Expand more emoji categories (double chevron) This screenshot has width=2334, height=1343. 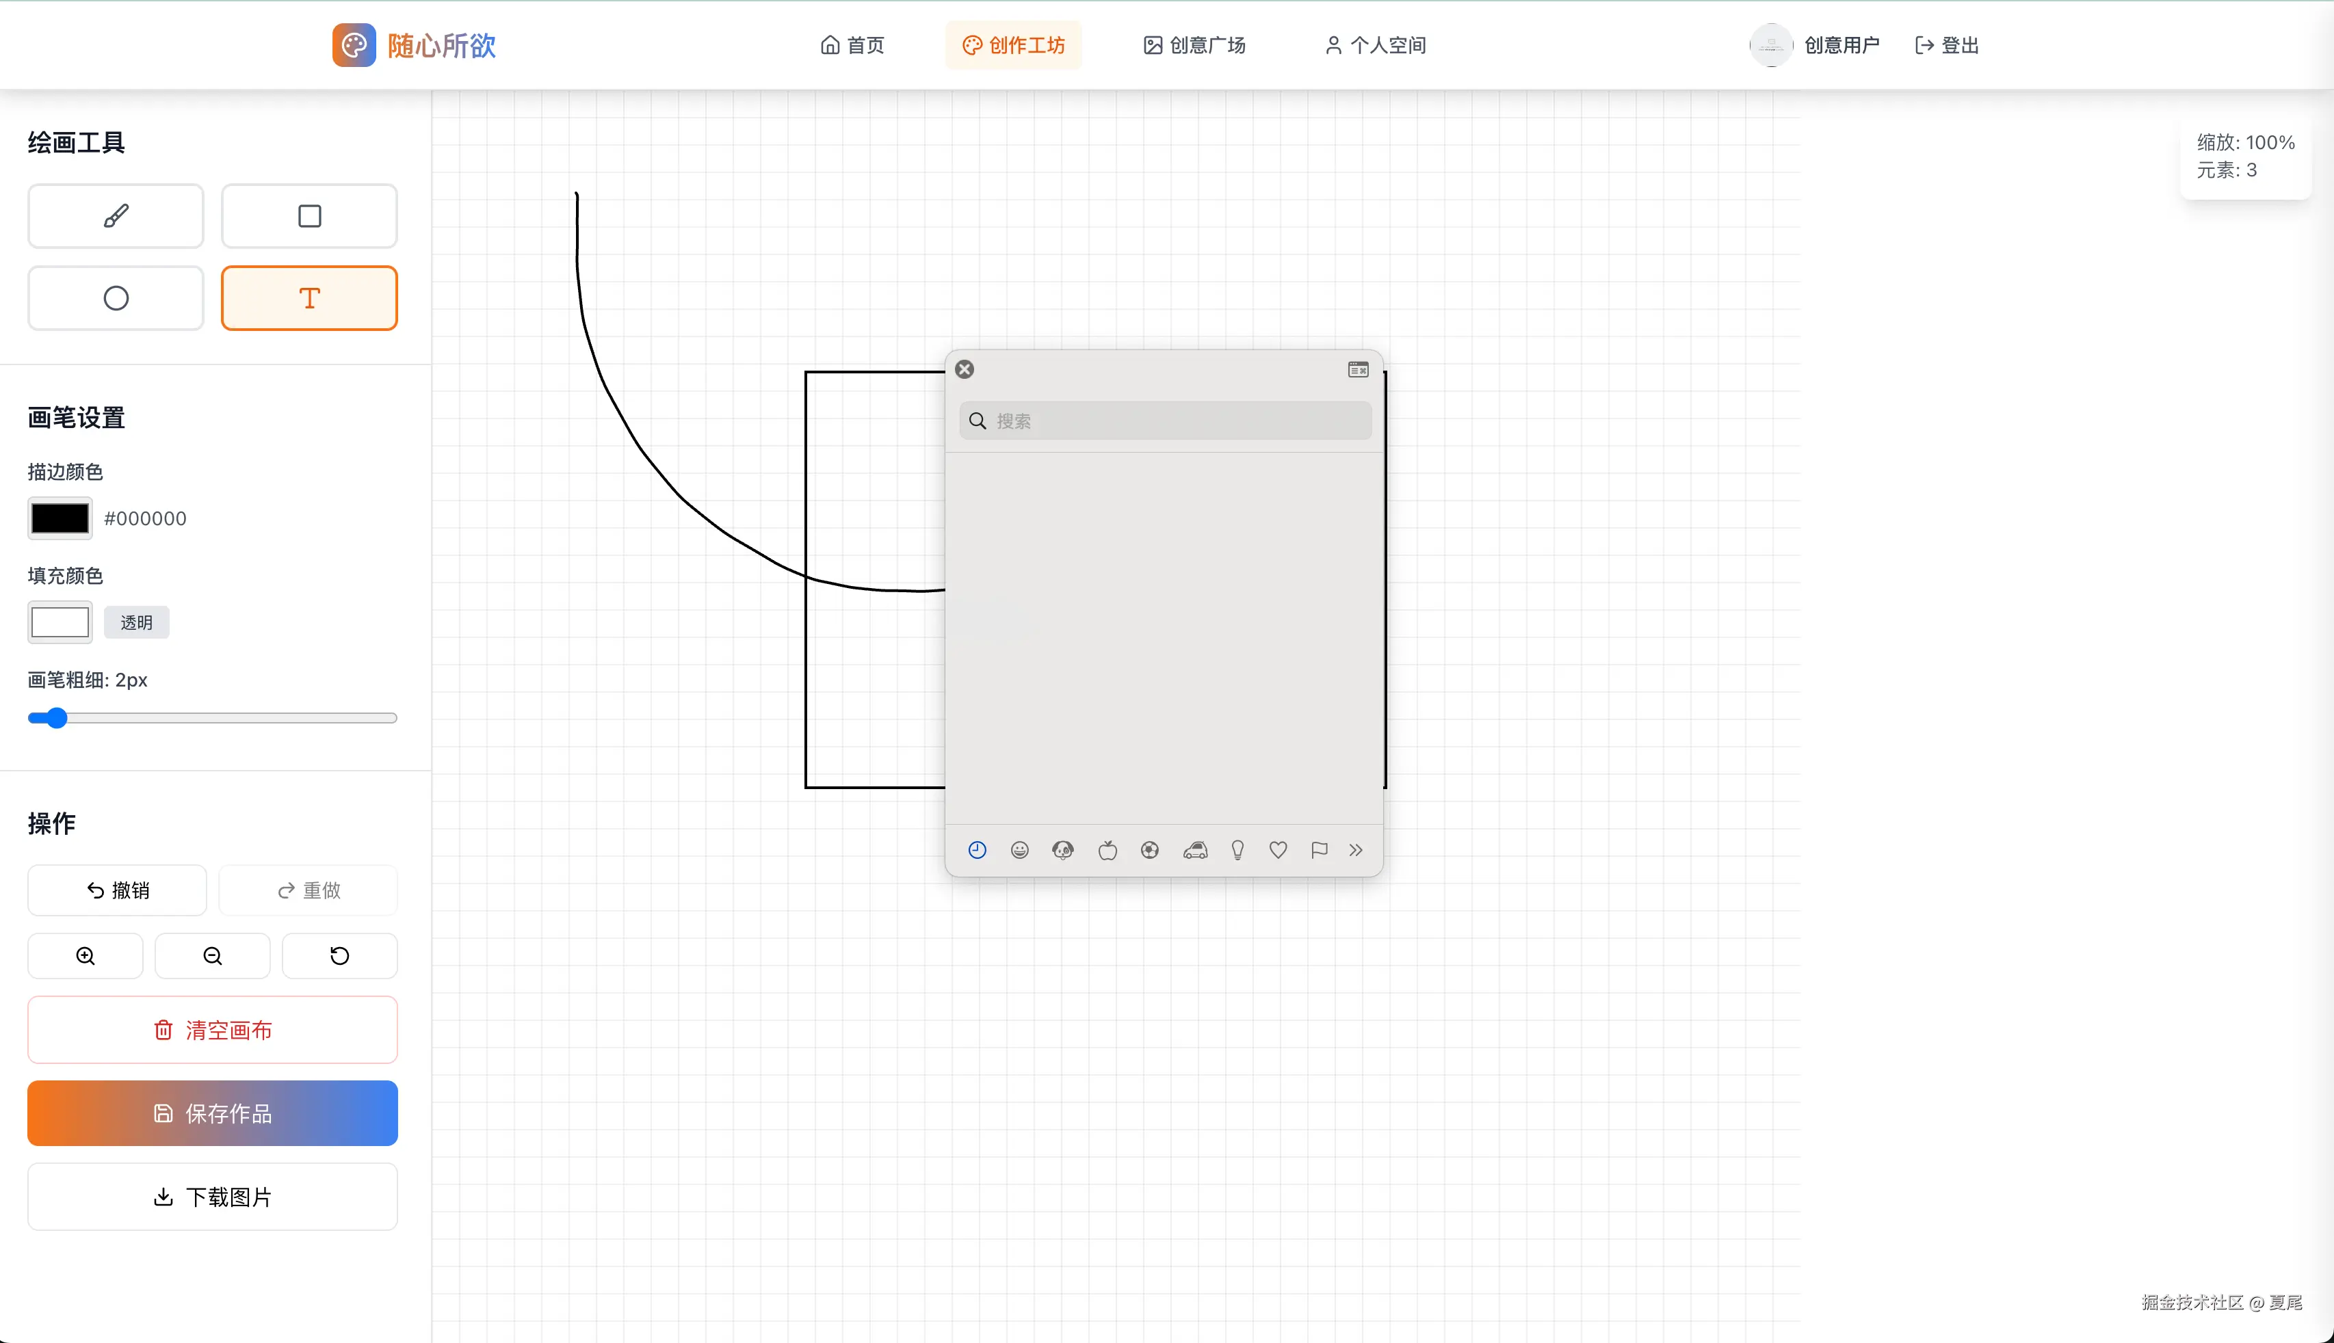coord(1355,849)
